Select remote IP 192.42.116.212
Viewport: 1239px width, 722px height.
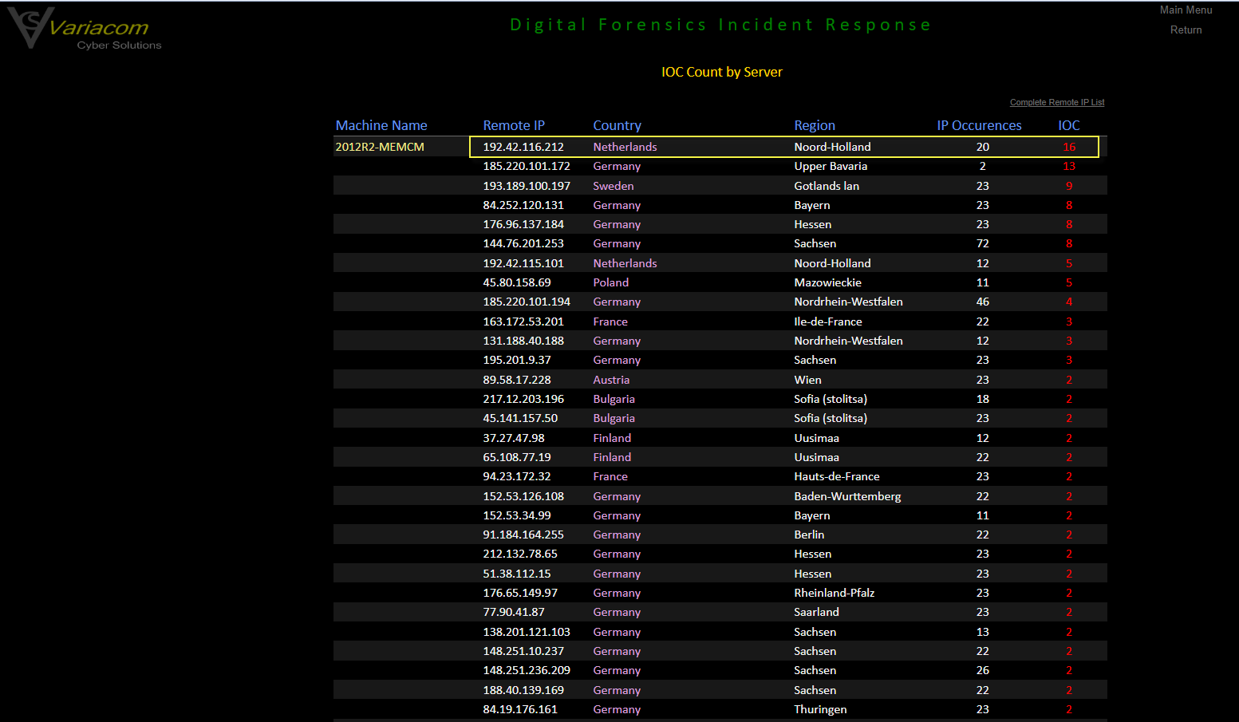(x=523, y=147)
